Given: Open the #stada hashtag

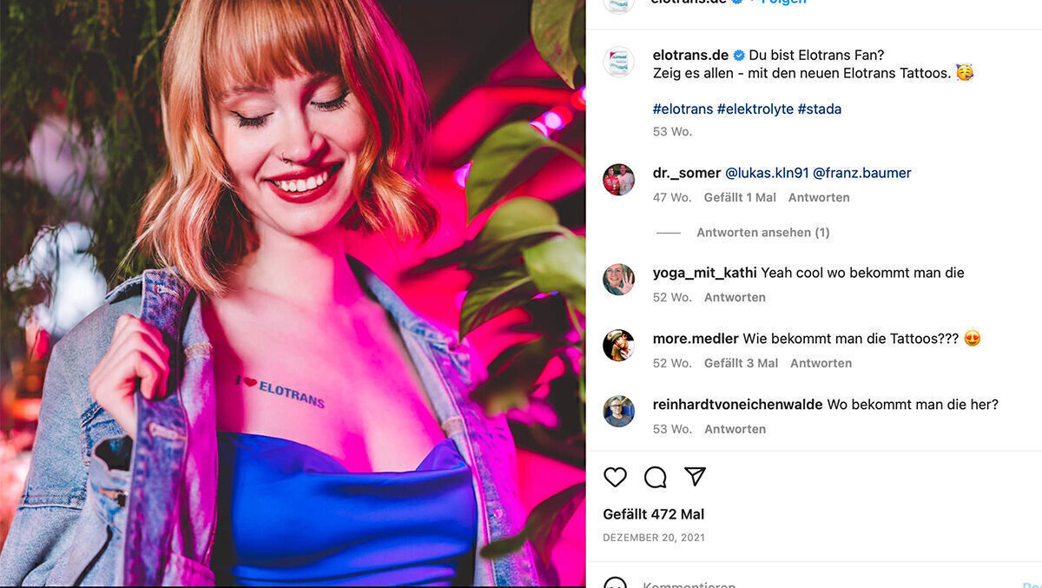Looking at the screenshot, I should (819, 109).
